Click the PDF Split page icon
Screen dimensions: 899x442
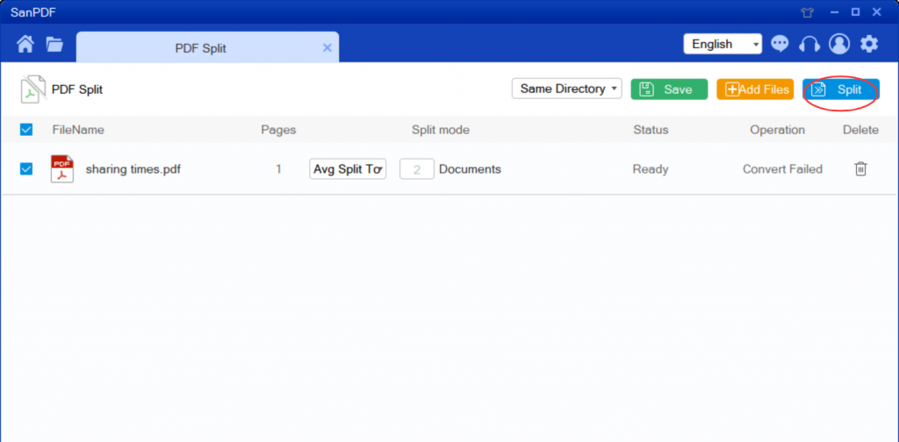click(x=33, y=89)
